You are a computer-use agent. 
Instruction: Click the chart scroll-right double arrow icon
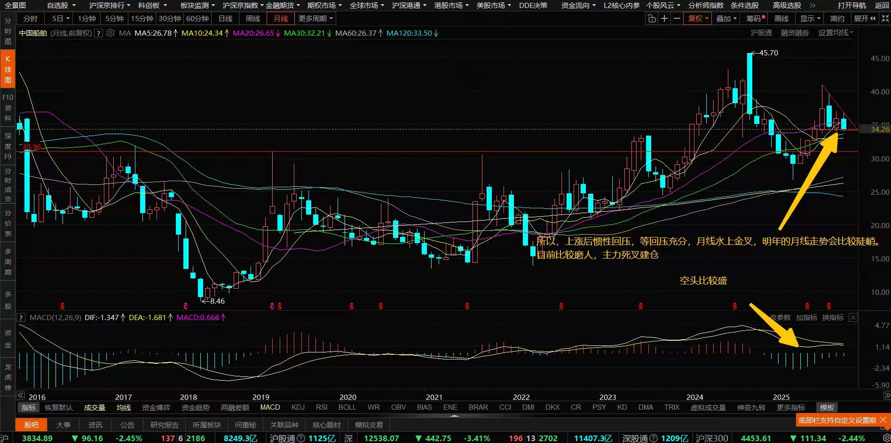tap(887, 396)
